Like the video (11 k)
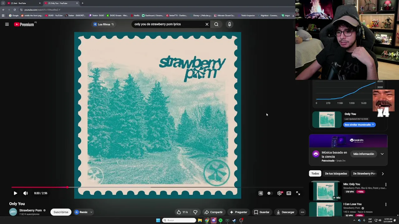 click(x=182, y=212)
